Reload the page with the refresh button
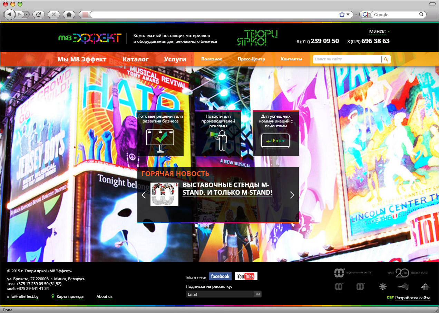 (38, 14)
